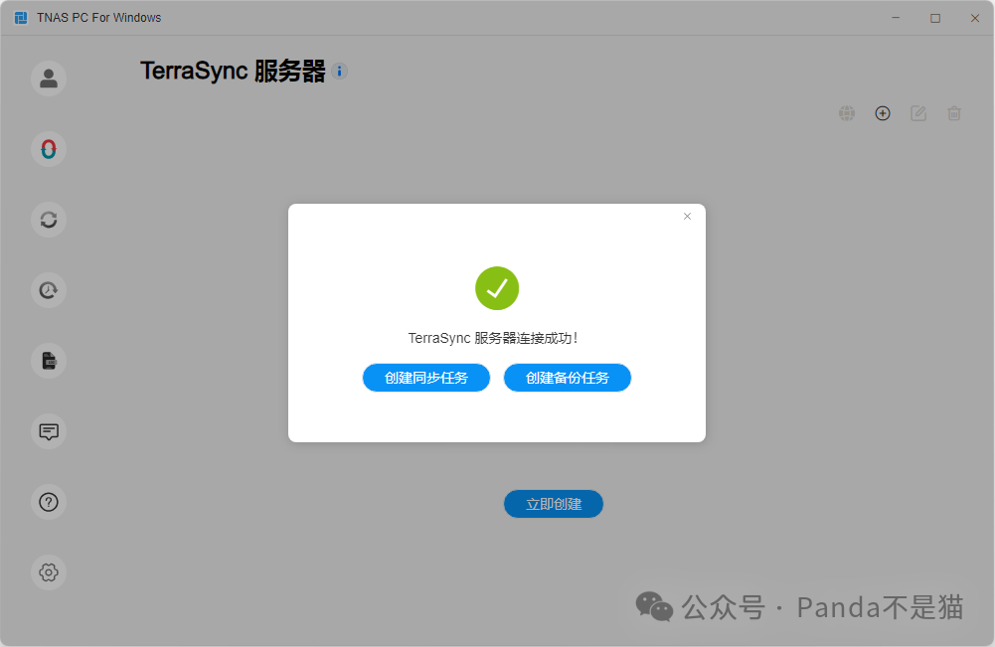This screenshot has height=647, width=995.
Task: Open the backup clock sidebar icon
Action: [49, 290]
